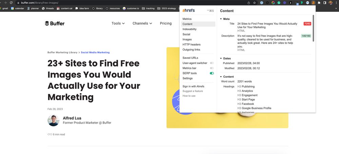Click the site lock icon in address bar
339x154 pixels.
point(18,3)
